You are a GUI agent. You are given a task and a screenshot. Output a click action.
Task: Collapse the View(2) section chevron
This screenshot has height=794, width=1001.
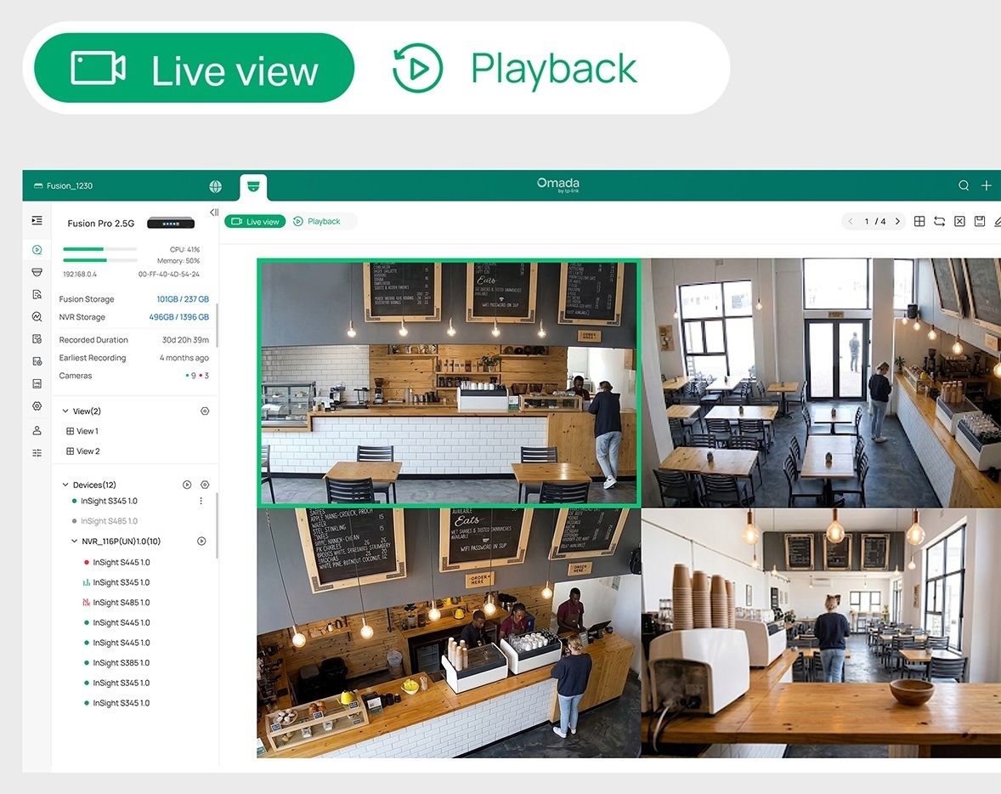click(x=65, y=411)
